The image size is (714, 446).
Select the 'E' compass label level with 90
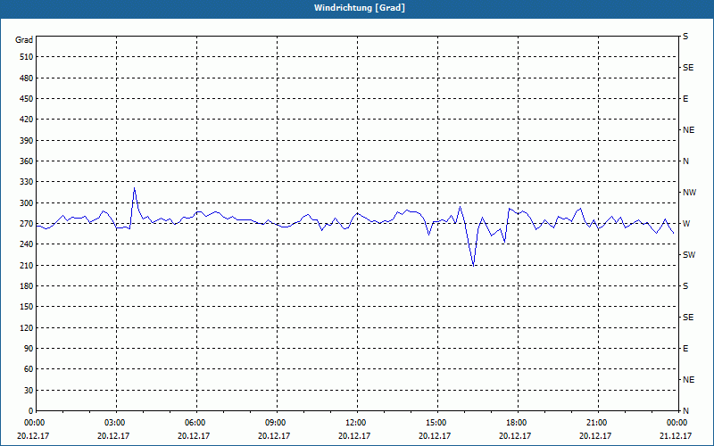685,349
